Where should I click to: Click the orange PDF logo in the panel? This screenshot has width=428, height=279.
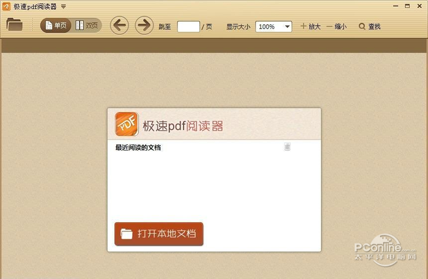[x=127, y=124]
